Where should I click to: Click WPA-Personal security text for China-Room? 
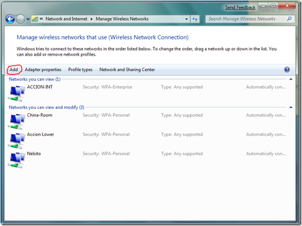coord(116,115)
